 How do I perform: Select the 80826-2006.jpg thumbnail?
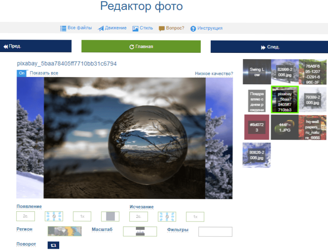(x=257, y=155)
